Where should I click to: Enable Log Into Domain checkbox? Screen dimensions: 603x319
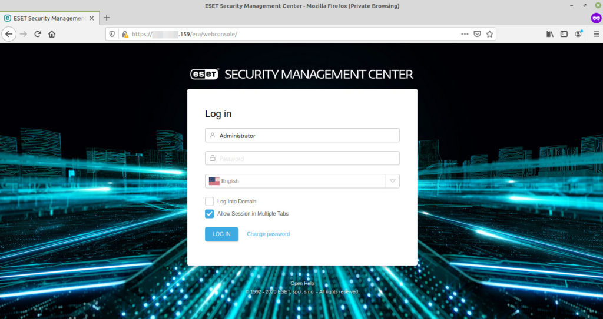coord(209,201)
